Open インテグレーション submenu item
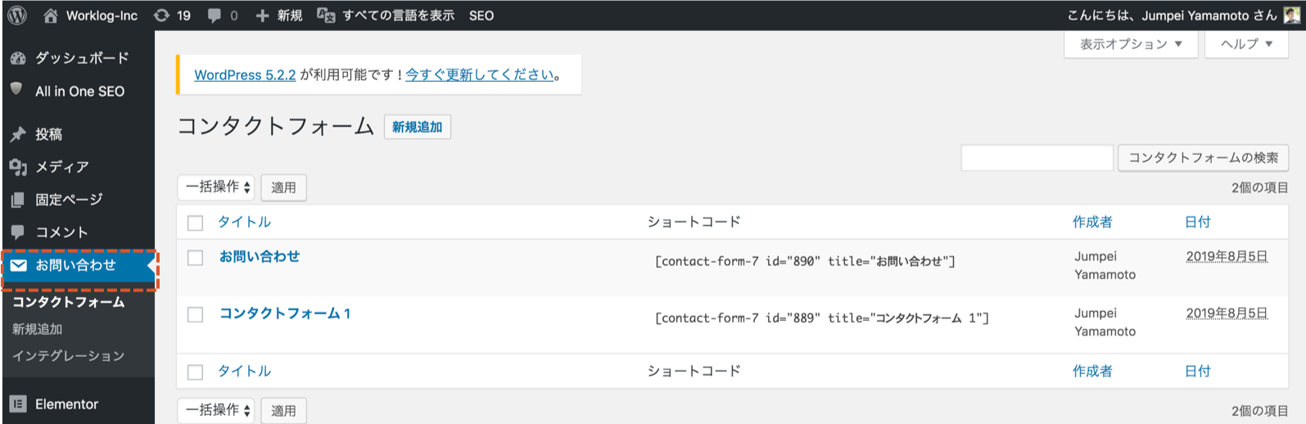This screenshot has height=424, width=1306. click(x=68, y=356)
